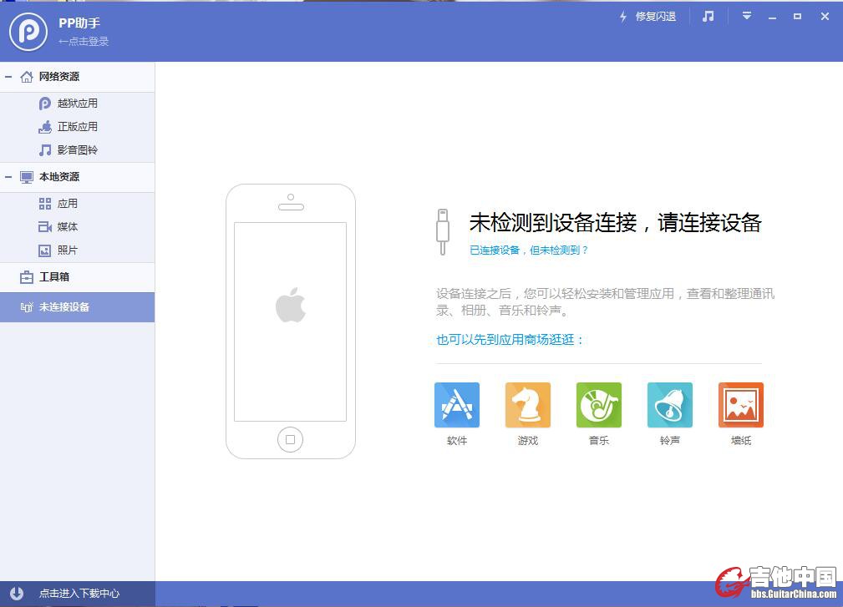Collapse the 本地资源 section
843x607 pixels.
coord(8,177)
